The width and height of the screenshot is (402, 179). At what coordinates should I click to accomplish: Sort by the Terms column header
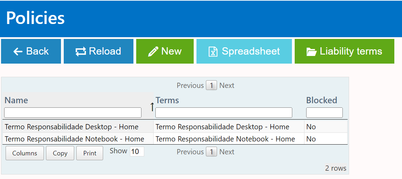(x=167, y=100)
